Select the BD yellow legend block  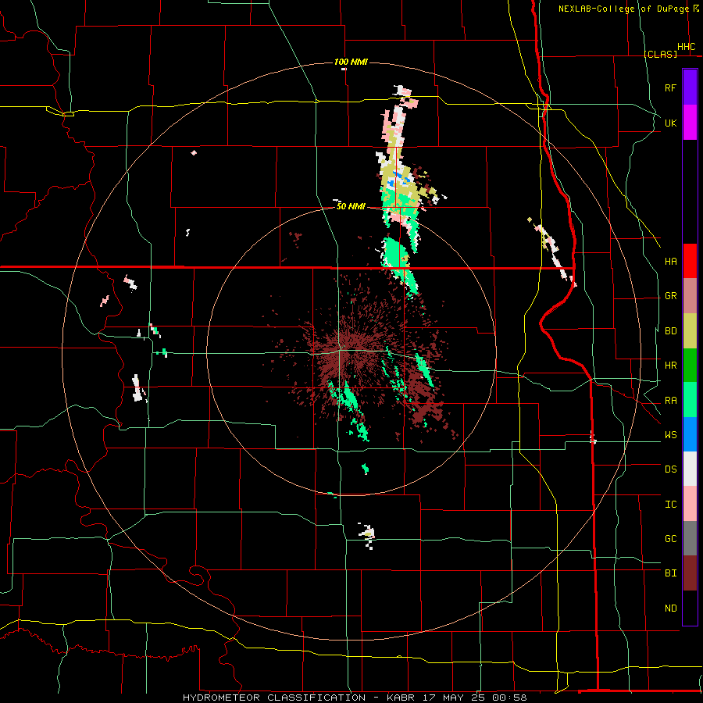click(x=690, y=331)
